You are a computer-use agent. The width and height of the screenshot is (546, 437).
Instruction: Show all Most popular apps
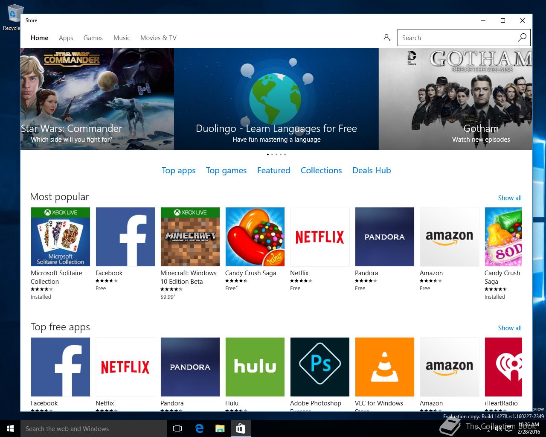510,198
